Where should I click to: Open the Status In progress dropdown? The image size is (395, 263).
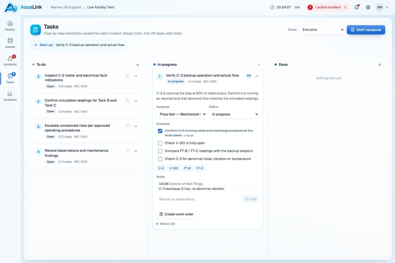[x=234, y=114]
